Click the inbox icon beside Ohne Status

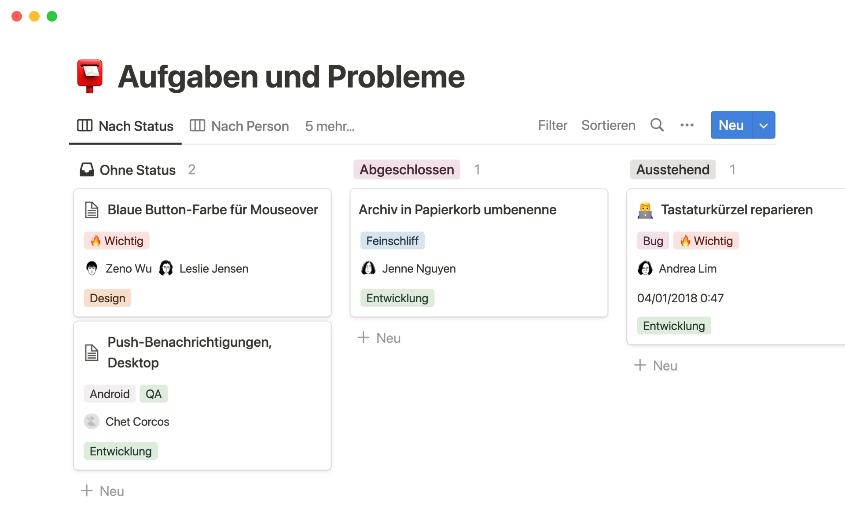click(87, 169)
